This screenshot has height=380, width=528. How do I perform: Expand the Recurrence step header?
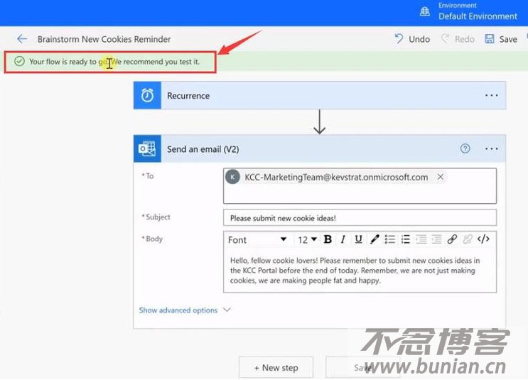(x=320, y=96)
